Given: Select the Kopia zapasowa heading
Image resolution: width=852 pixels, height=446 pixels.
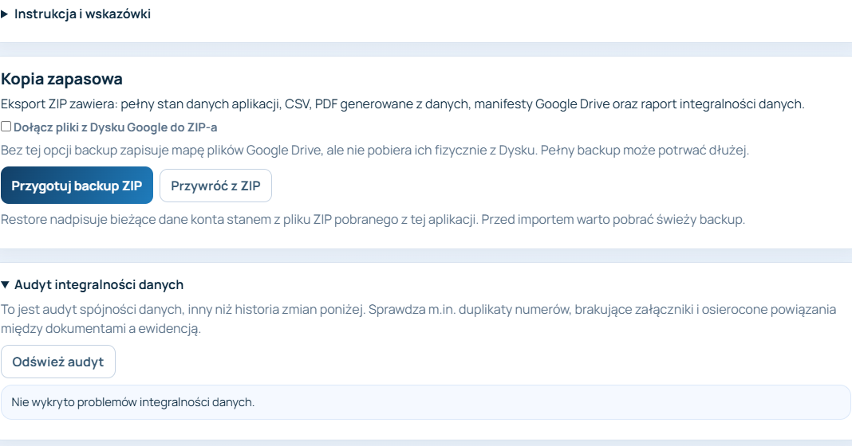Looking at the screenshot, I should click(61, 79).
